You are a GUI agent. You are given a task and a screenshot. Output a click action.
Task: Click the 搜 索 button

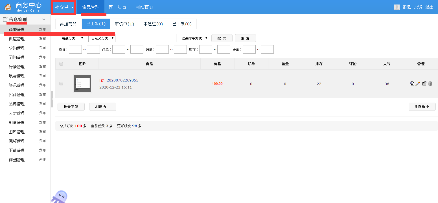tap(222, 38)
